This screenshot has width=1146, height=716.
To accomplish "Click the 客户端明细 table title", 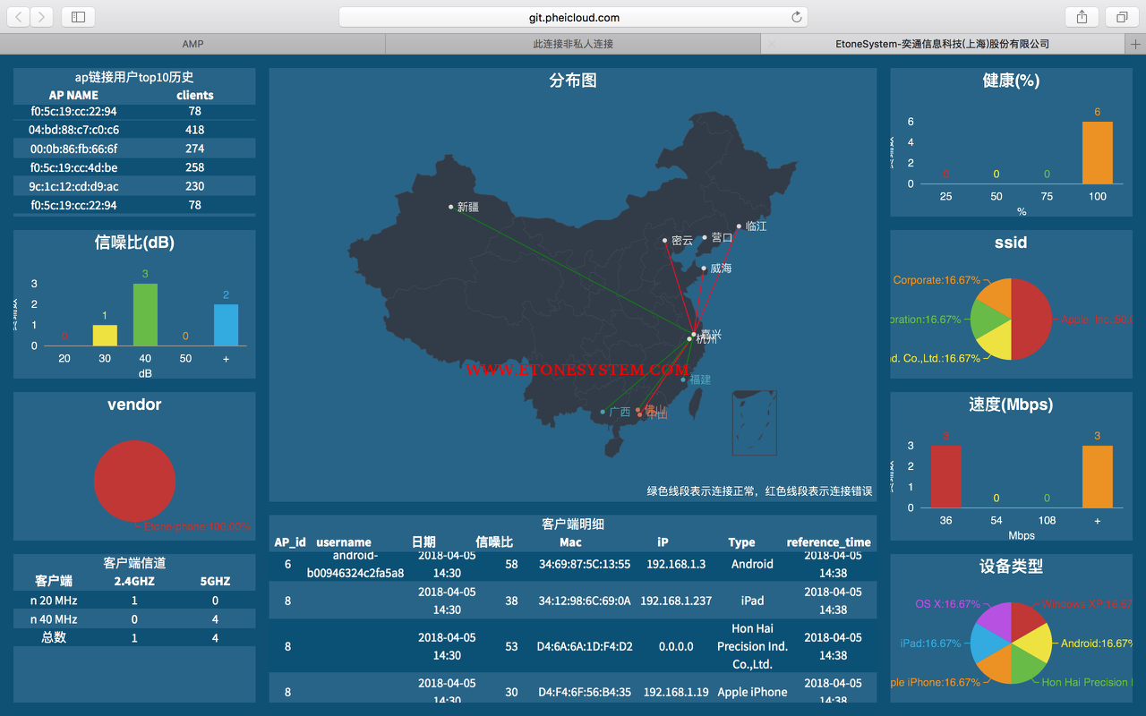I will 573,524.
